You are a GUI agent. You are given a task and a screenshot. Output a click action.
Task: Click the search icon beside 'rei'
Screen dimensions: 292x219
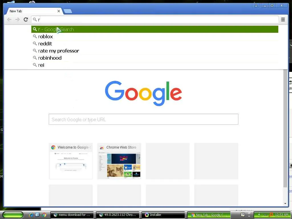(x=35, y=65)
